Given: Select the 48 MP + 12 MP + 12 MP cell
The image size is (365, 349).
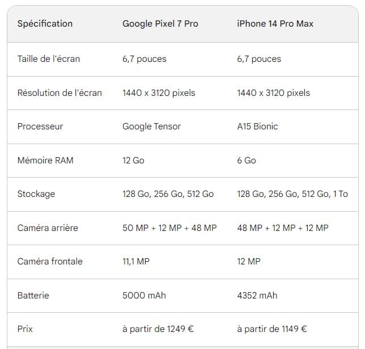Looking at the screenshot, I should pyautogui.click(x=283, y=228).
